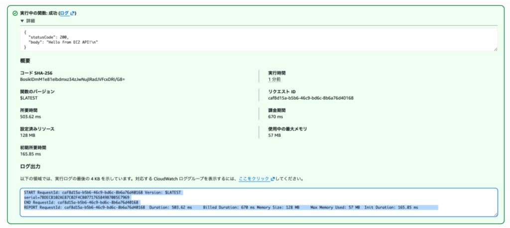Viewport: 510px width, 228px height.
Task: Click the 503.62 ms duration value
Action: click(x=30, y=116)
